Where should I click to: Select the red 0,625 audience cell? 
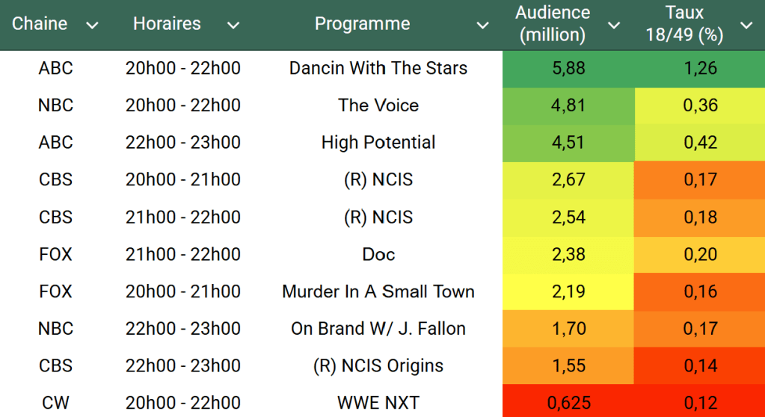coord(568,403)
